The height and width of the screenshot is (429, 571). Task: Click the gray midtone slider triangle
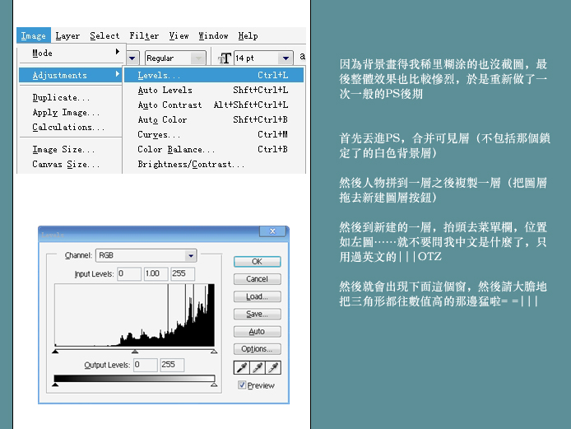coord(135,352)
